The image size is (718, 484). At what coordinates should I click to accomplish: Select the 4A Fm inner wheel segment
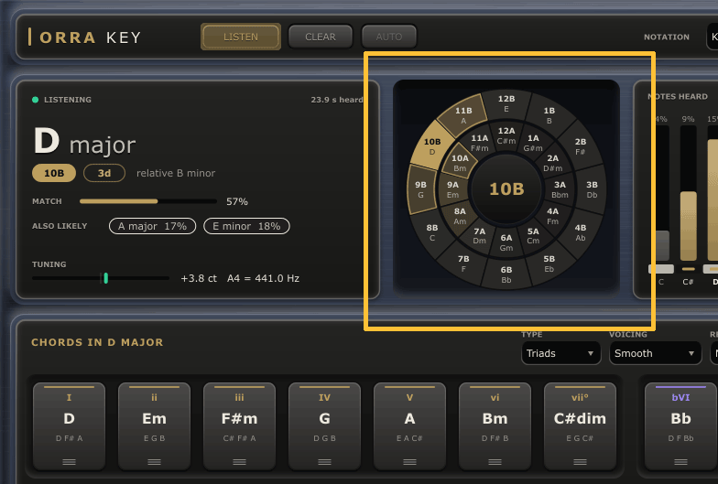(x=553, y=216)
